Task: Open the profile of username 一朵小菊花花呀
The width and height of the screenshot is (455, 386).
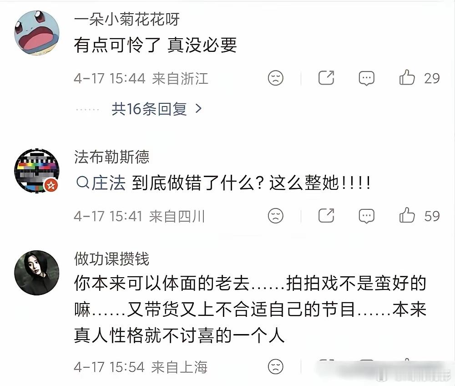Action: [127, 20]
